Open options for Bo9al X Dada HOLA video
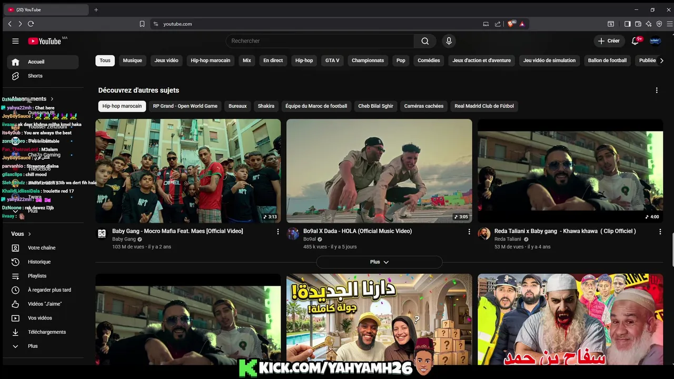This screenshot has width=674, height=379. coord(469,232)
